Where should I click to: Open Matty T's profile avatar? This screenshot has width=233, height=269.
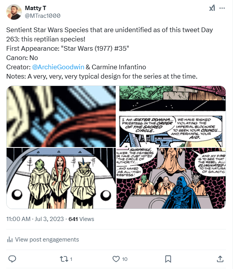(14, 12)
